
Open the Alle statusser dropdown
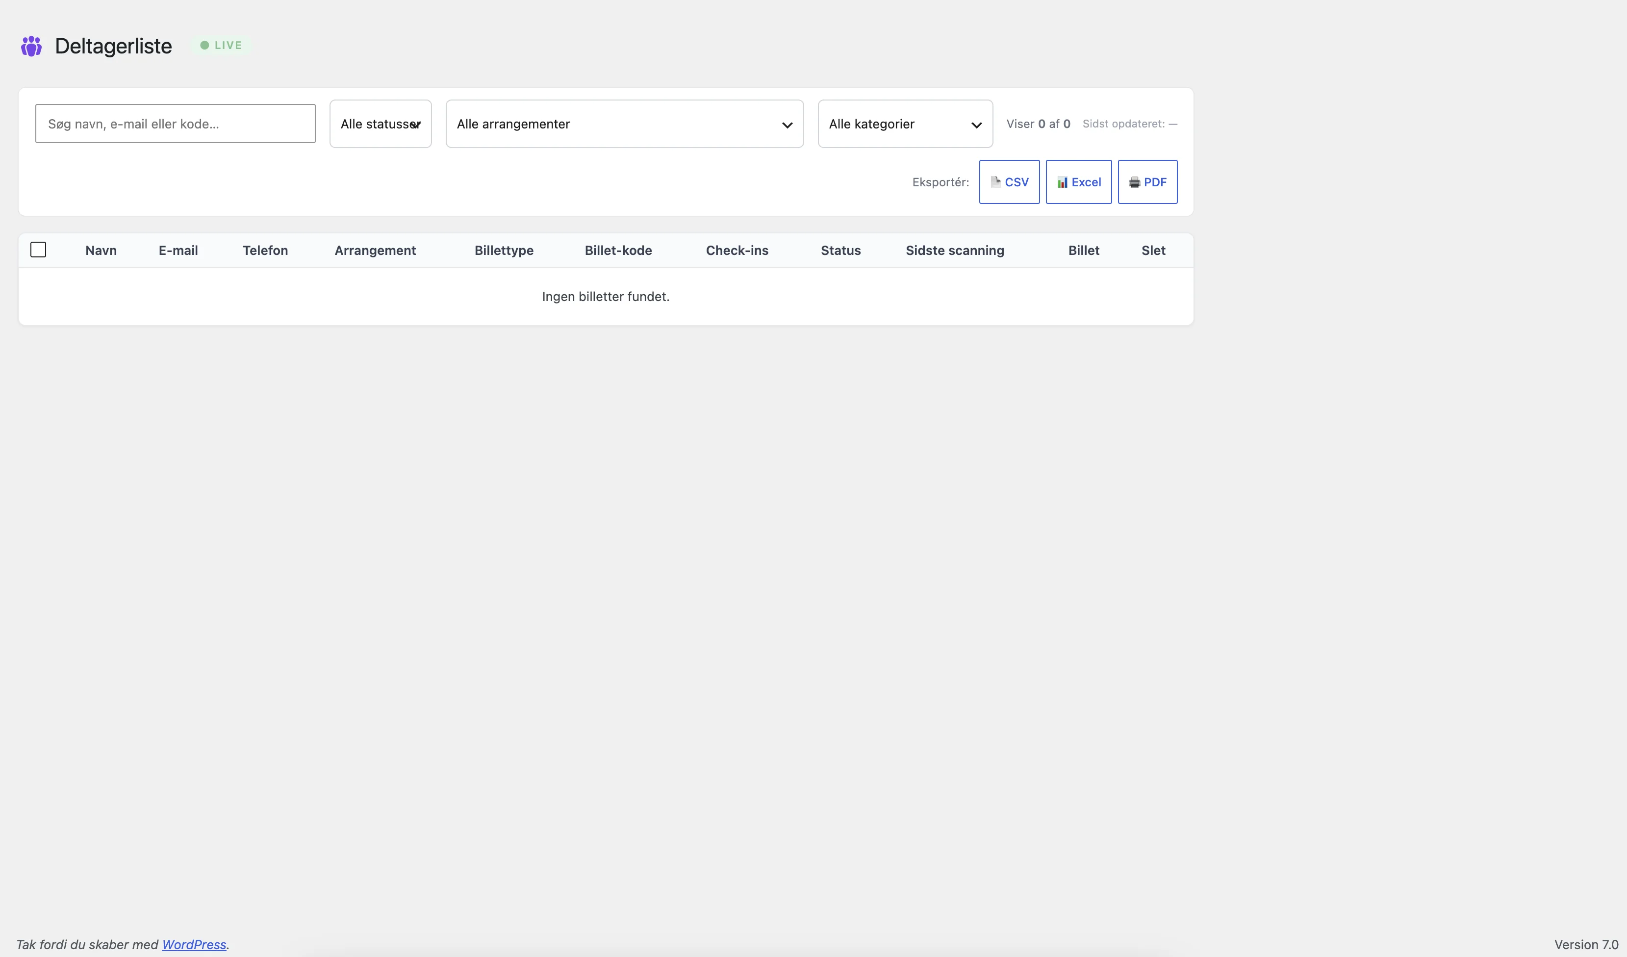coord(381,124)
